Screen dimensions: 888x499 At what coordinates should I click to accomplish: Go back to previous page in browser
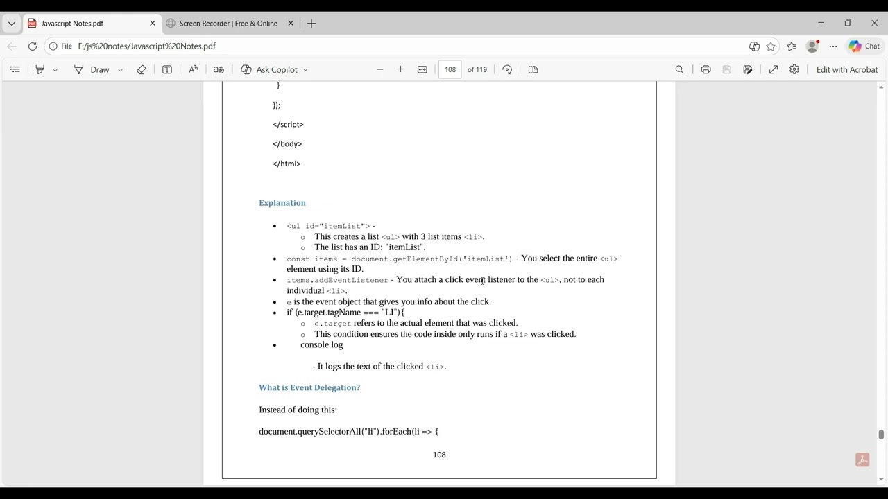(12, 46)
